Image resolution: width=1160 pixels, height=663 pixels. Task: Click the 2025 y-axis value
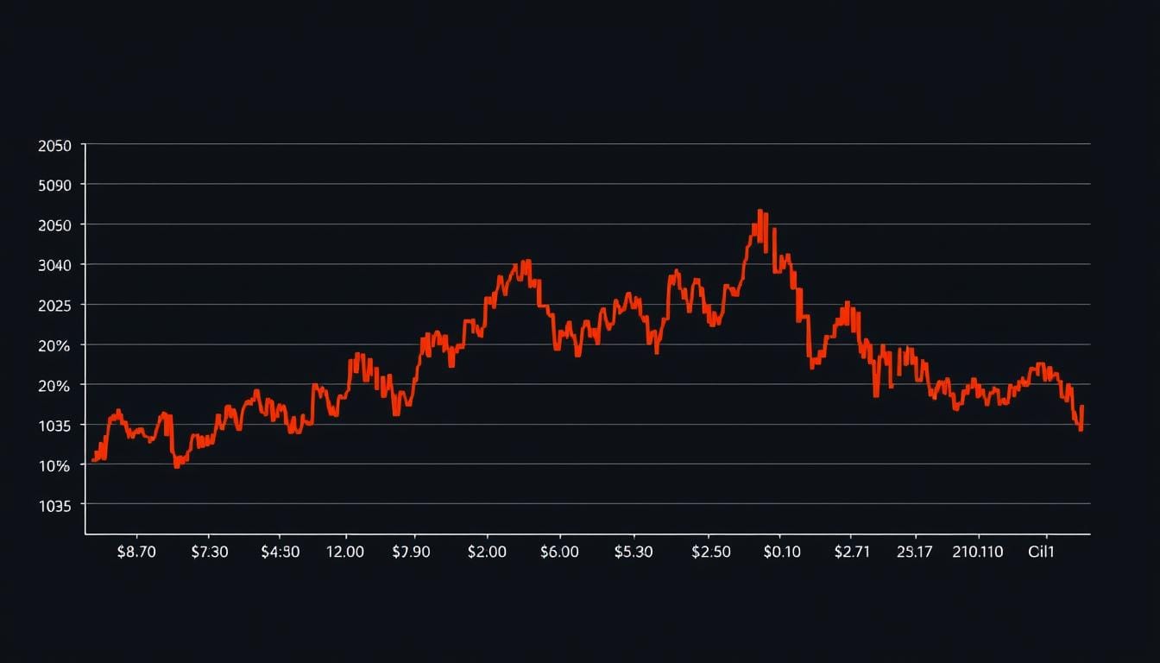tap(54, 305)
